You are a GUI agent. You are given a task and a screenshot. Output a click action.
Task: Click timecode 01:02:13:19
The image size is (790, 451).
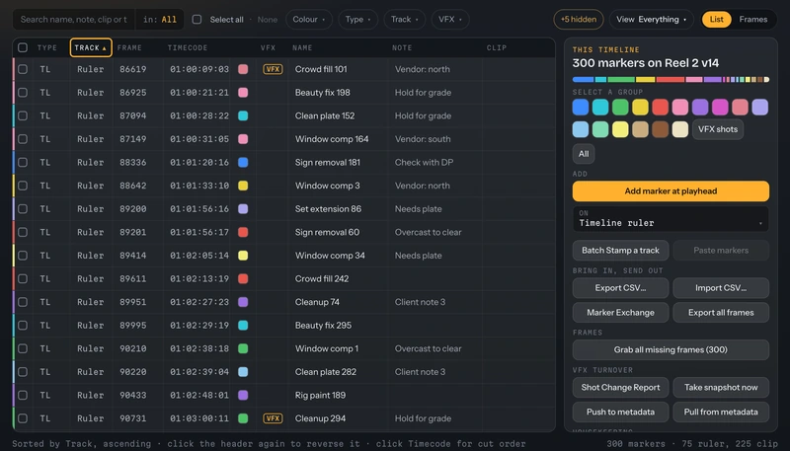tap(199, 279)
